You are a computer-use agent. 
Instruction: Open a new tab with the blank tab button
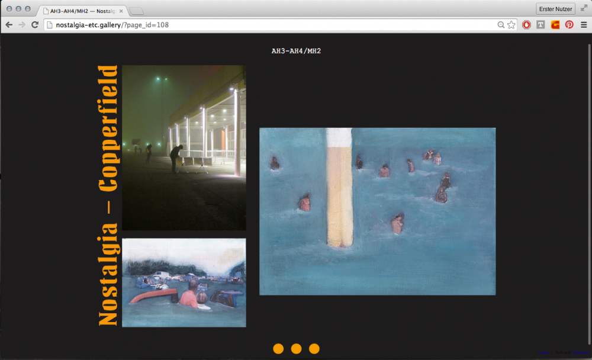tap(136, 11)
